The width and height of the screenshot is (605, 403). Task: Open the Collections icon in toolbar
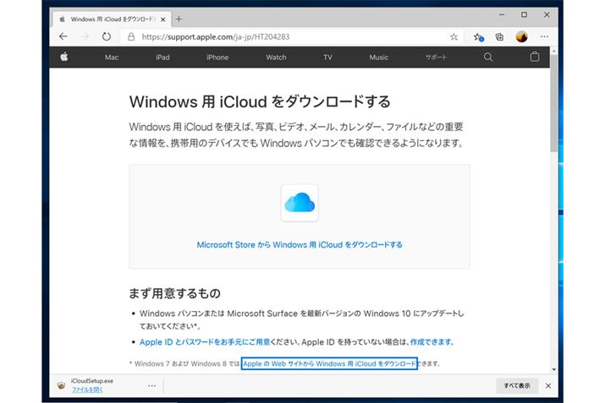click(x=500, y=37)
